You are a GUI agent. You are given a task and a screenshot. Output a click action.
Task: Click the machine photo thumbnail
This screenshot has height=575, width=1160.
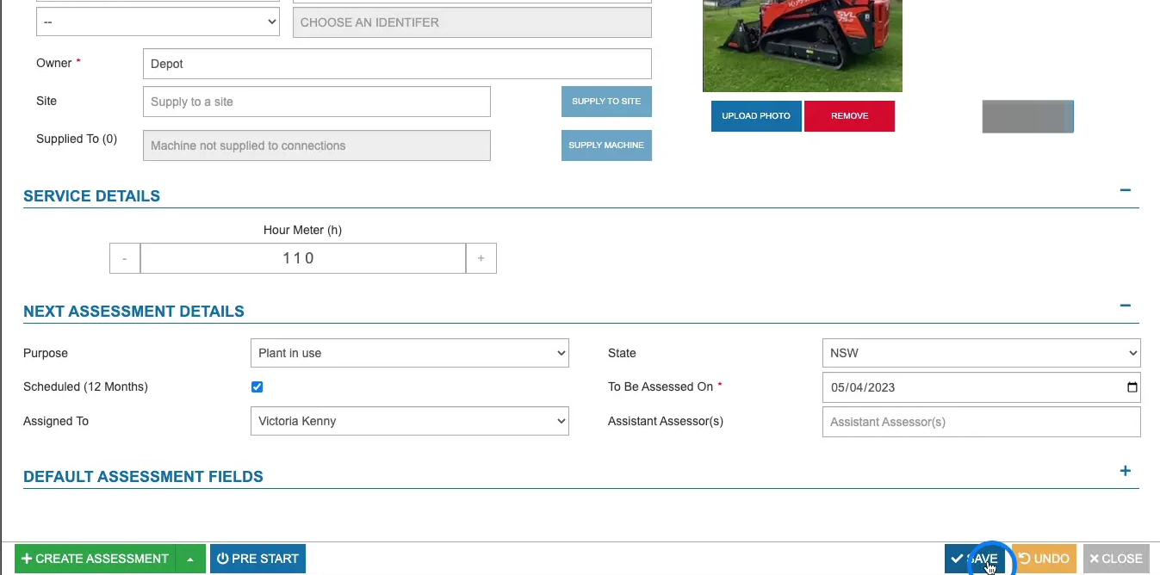[x=803, y=46]
